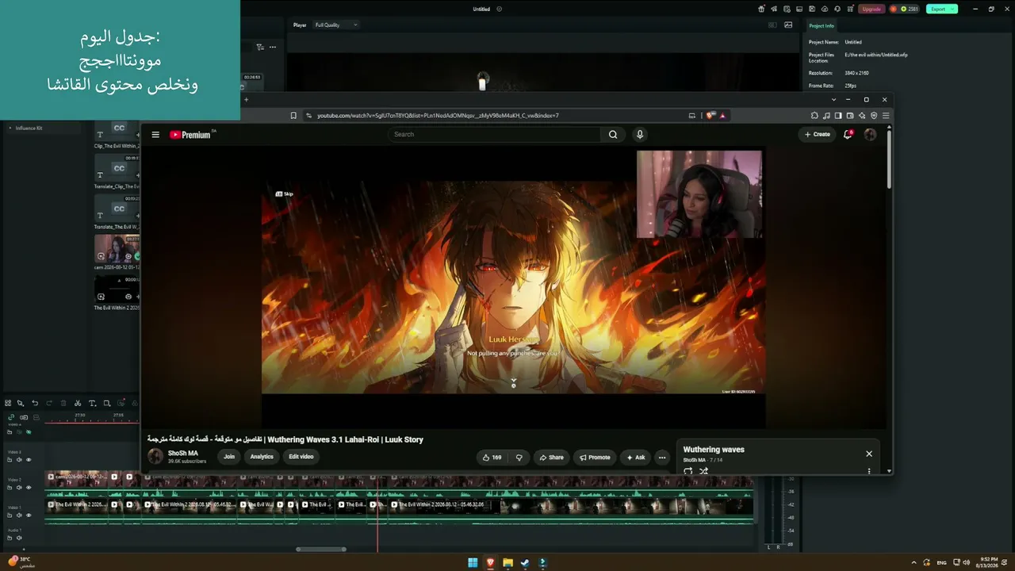Undo last edit in the timeline toolbar
This screenshot has width=1015, height=571.
(x=35, y=404)
